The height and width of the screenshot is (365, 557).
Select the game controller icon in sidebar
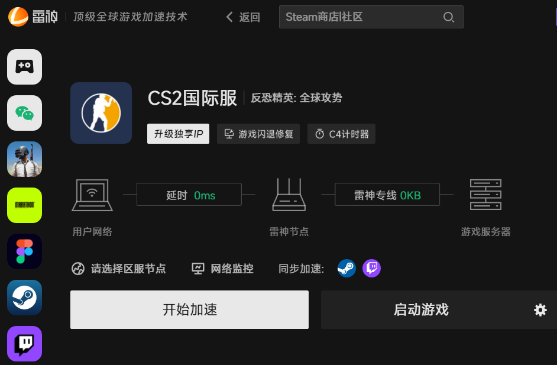point(24,67)
